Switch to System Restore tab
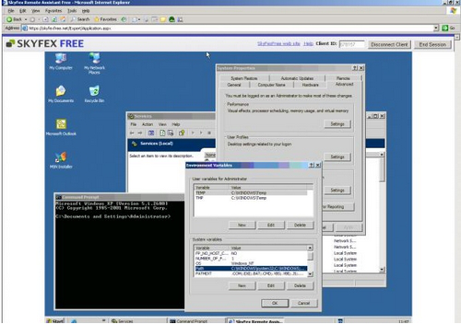The height and width of the screenshot is (336, 461). pos(244,78)
